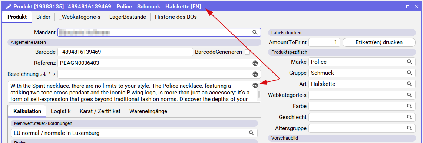Click the globe icon in Referenz field
Screen dimensions: 423x143
tap(255, 63)
